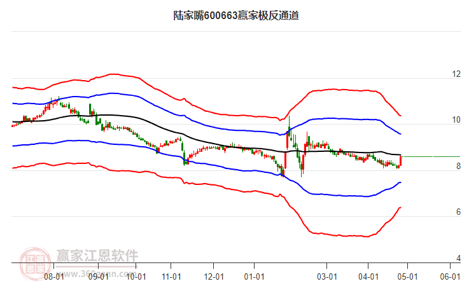Select the 01-01 date label

(x=254, y=276)
